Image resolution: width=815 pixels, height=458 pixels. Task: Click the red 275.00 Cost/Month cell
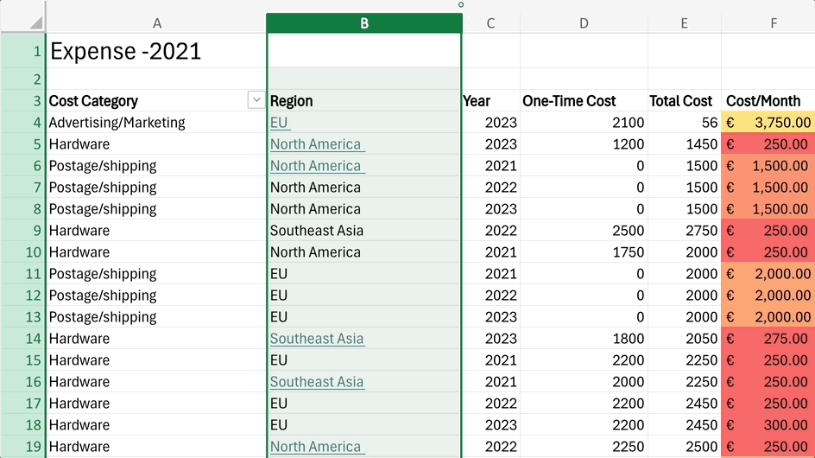click(x=768, y=339)
